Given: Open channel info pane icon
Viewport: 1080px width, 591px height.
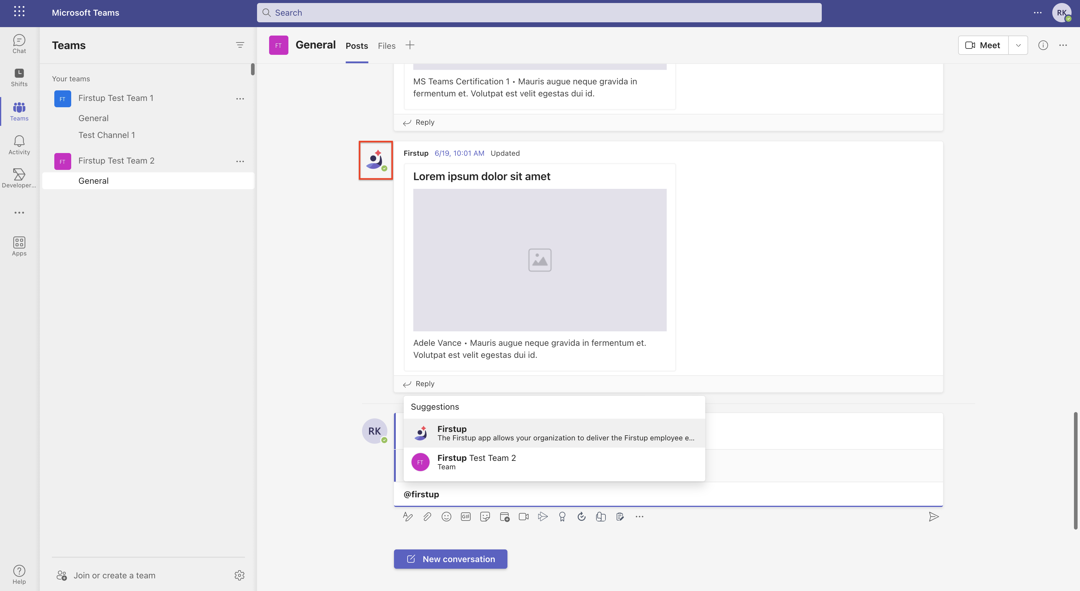Looking at the screenshot, I should pos(1043,45).
